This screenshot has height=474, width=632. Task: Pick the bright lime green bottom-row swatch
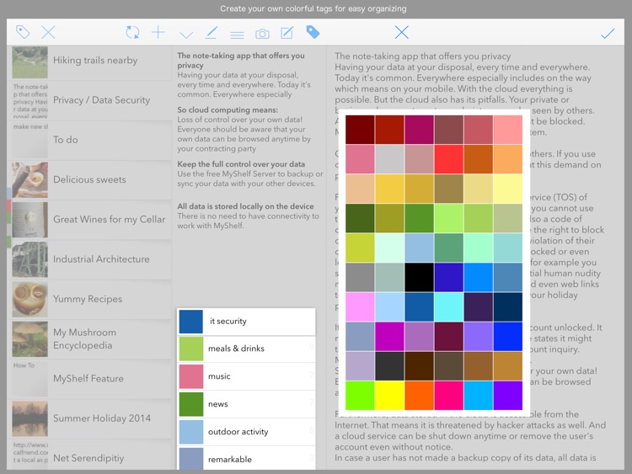click(x=360, y=396)
